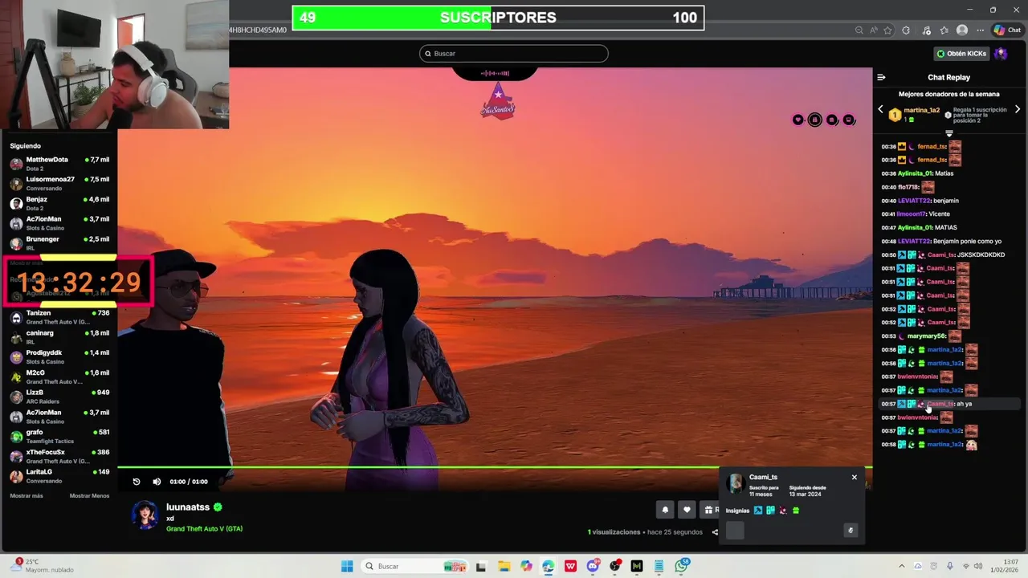Screen dimensions: 1028x578
Task: Open browser Extensions puzzle icon
Action: tap(907, 31)
